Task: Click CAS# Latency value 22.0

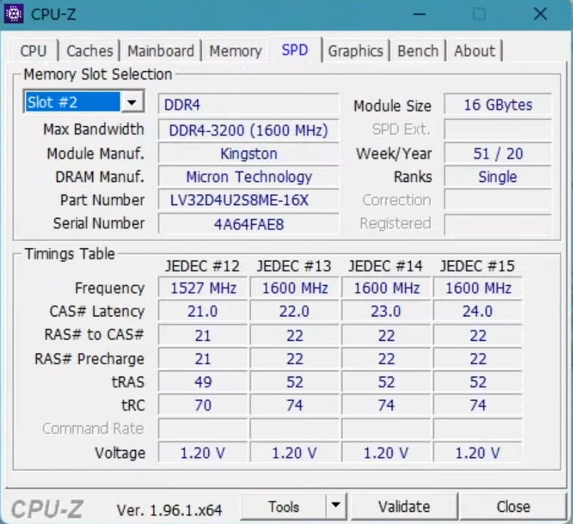Action: coord(295,312)
